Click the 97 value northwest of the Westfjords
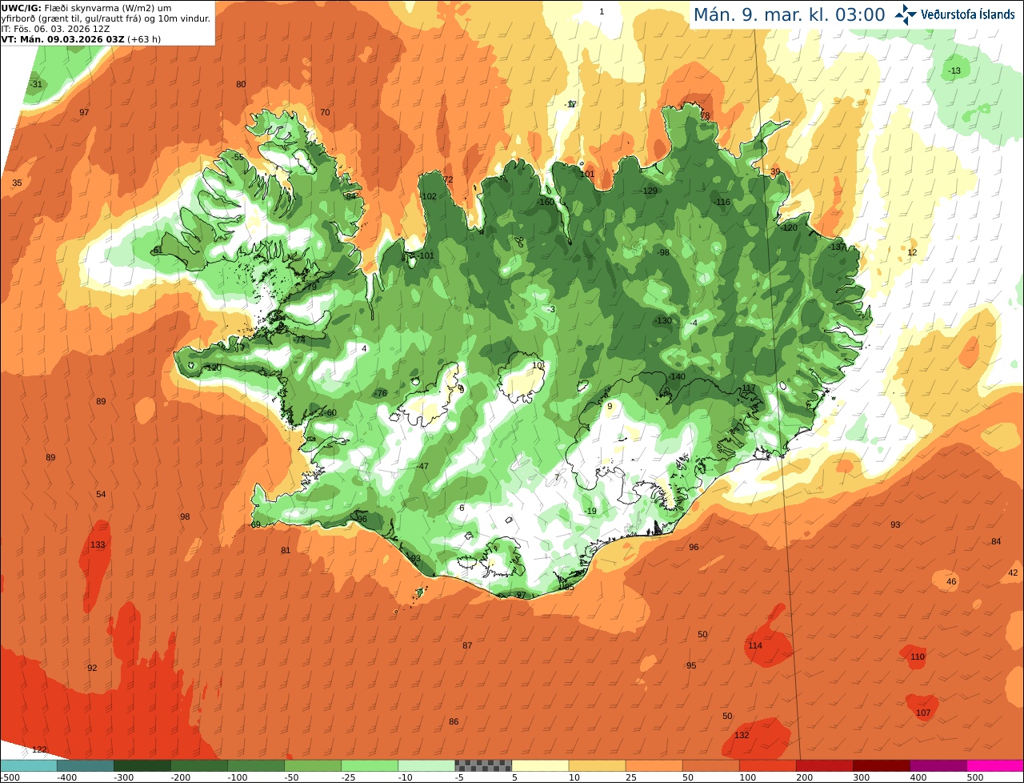1024x783 pixels. pyautogui.click(x=84, y=112)
